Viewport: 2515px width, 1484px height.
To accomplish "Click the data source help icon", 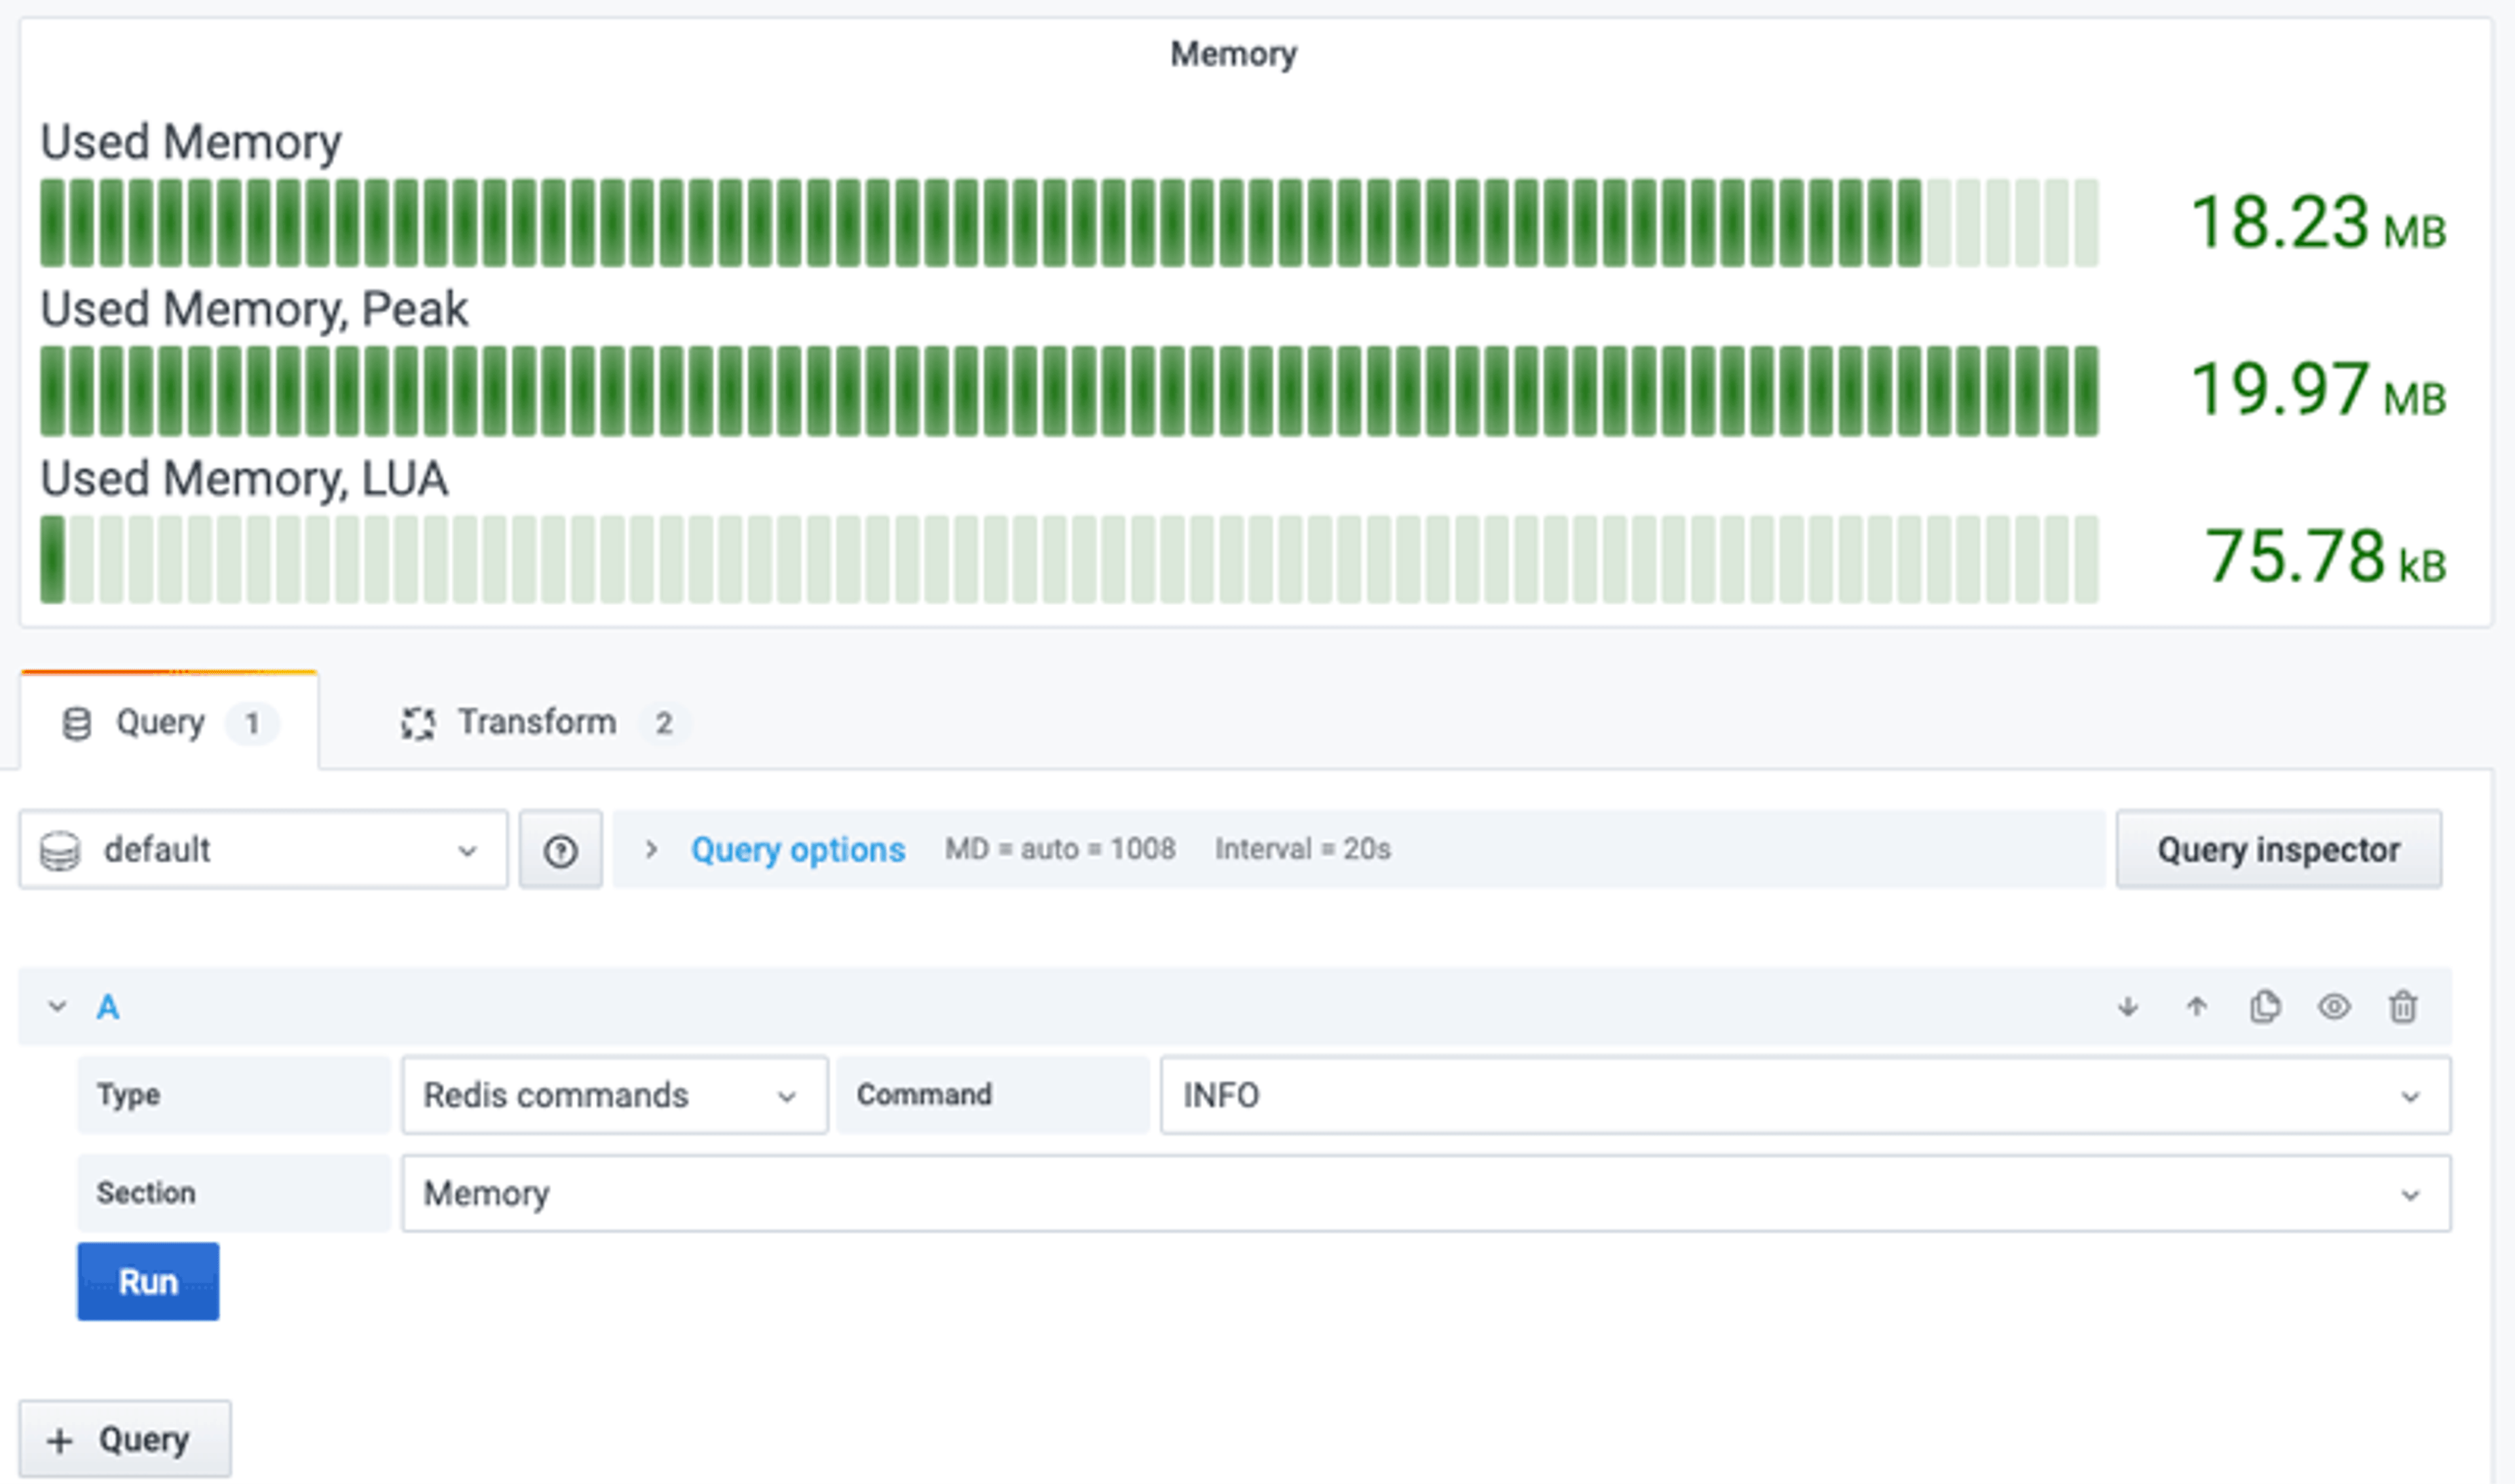I will click(560, 851).
